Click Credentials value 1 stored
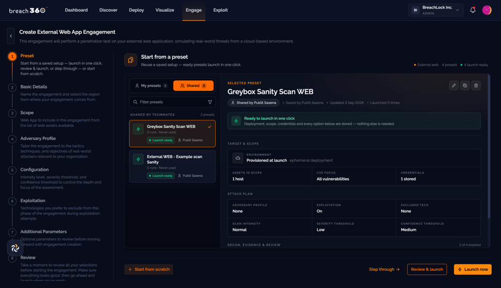Viewport: 501px width, 288px height. (x=408, y=179)
